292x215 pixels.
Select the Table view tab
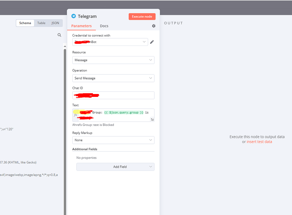tap(41, 23)
